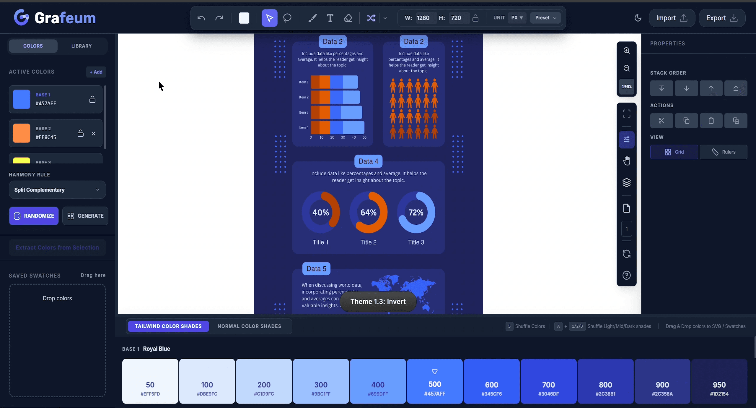Click the Shuffle icon in the toolbar
756x408 pixels.
(371, 18)
